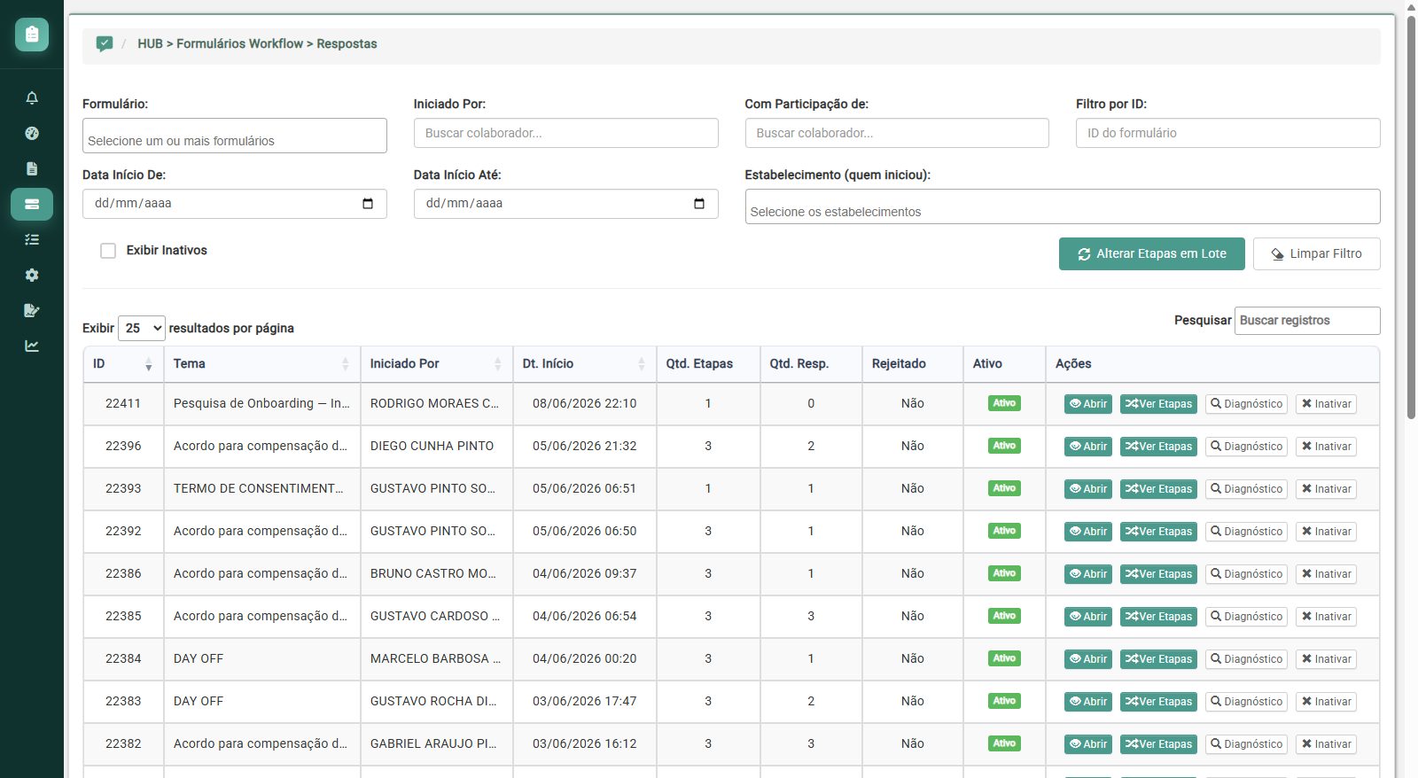Click Inativar for record 22392
The image size is (1418, 778).
point(1327,532)
